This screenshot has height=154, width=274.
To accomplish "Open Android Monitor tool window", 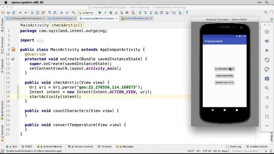I will tap(50, 146).
